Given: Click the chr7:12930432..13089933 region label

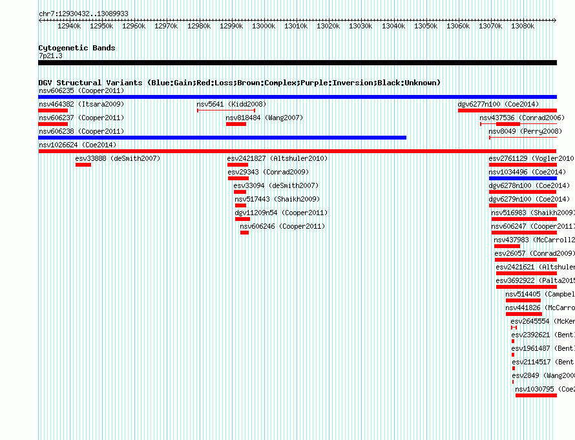Looking at the screenshot, I should [83, 14].
